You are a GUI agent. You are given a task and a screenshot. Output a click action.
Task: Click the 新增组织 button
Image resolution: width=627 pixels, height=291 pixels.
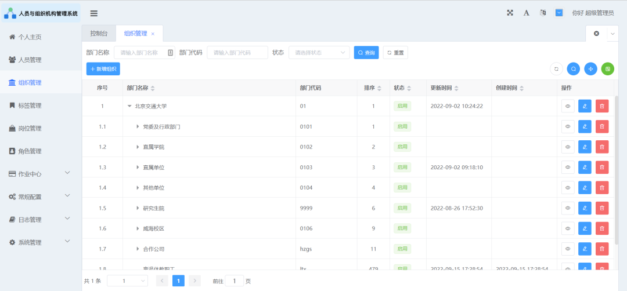coord(103,68)
